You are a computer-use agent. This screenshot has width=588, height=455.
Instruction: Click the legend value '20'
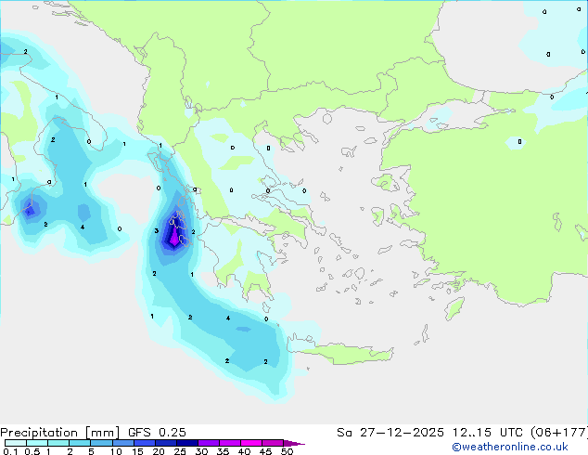pyautogui.click(x=159, y=451)
